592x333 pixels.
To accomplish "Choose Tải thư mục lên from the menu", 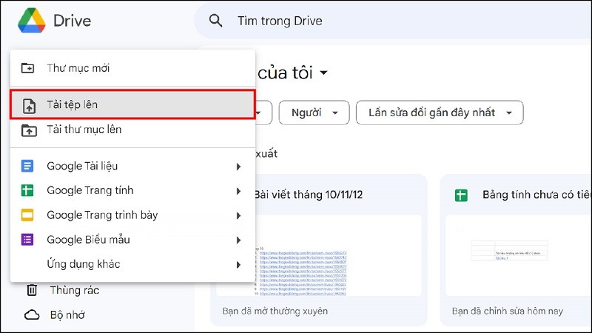I will (x=133, y=130).
